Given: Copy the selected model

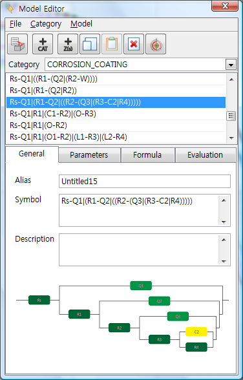Looking at the screenshot, I should tap(90, 44).
